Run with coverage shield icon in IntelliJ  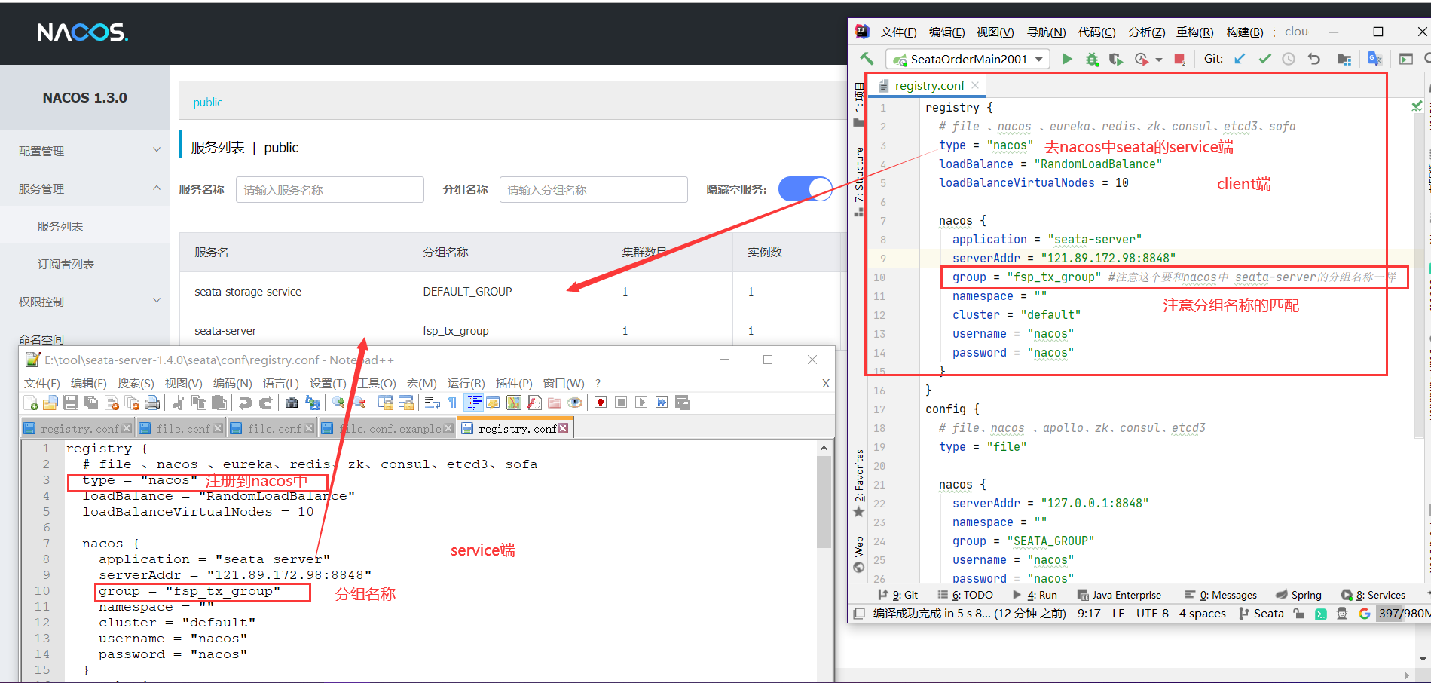[x=1116, y=59]
